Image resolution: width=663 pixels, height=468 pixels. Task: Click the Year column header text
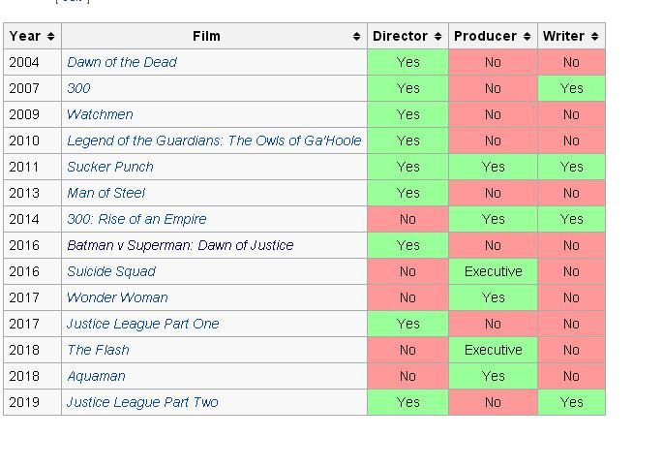pyautogui.click(x=25, y=37)
